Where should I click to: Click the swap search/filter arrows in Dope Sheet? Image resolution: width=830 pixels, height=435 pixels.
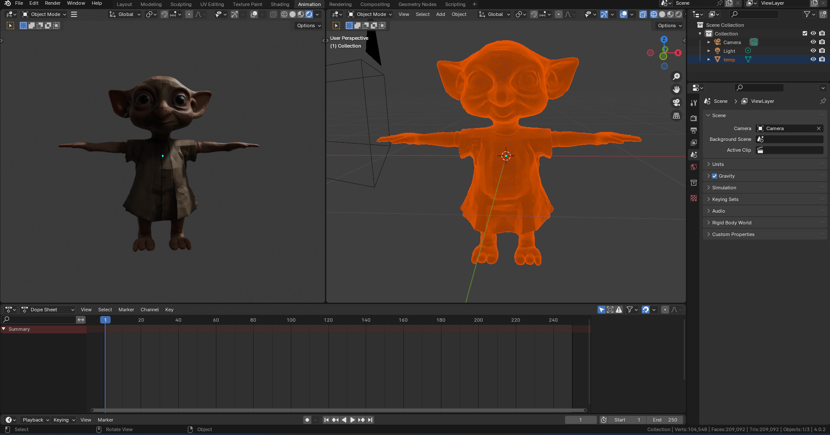[81, 320]
